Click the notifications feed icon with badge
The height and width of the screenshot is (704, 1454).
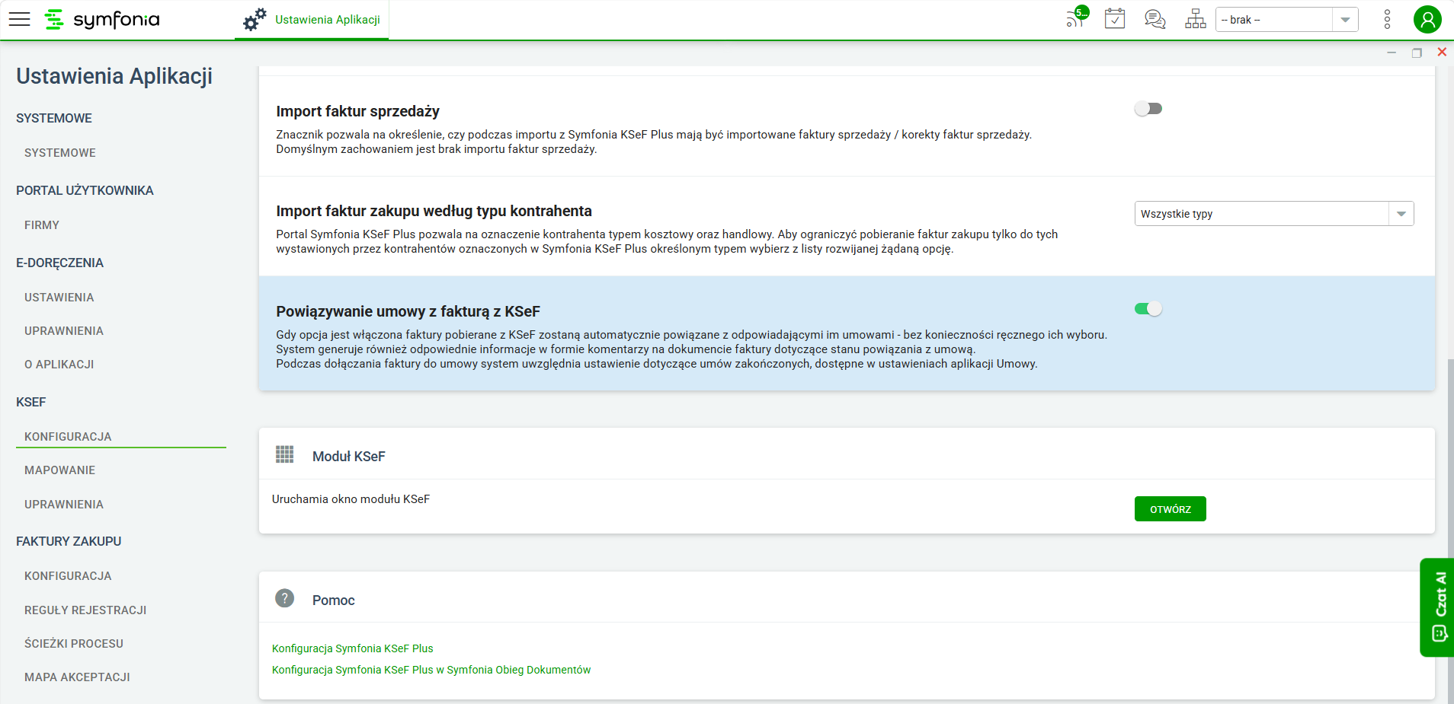point(1077,18)
